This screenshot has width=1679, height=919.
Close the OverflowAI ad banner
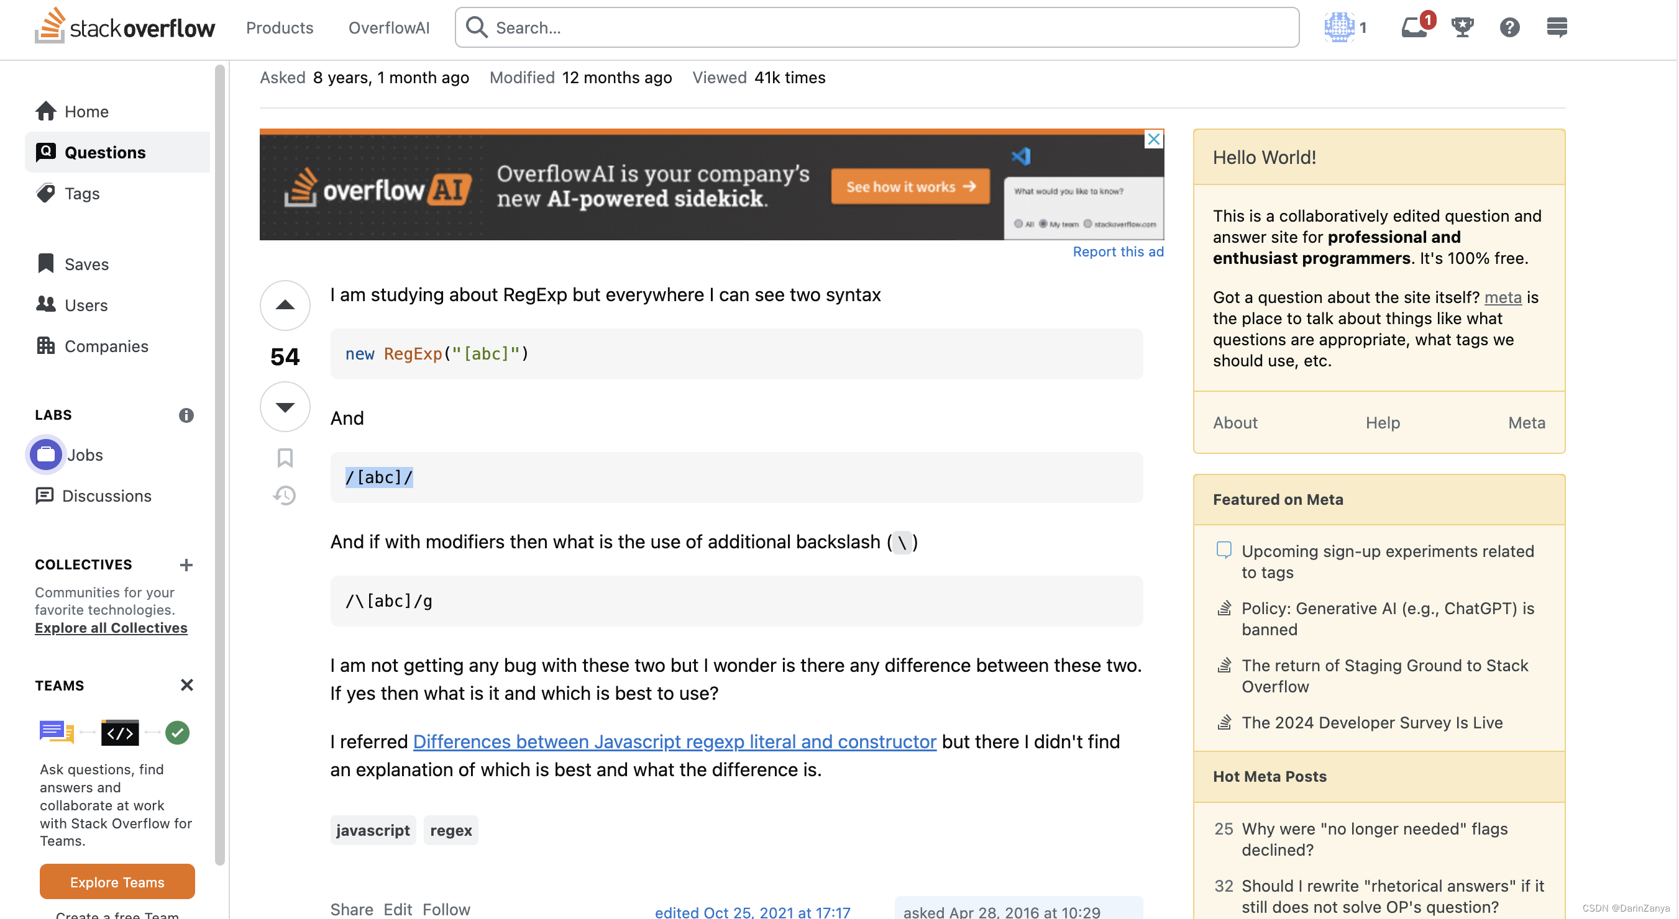point(1154,138)
